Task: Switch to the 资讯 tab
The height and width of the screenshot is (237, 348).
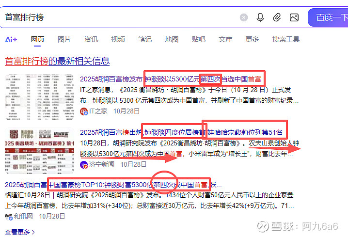Action: tap(91, 40)
